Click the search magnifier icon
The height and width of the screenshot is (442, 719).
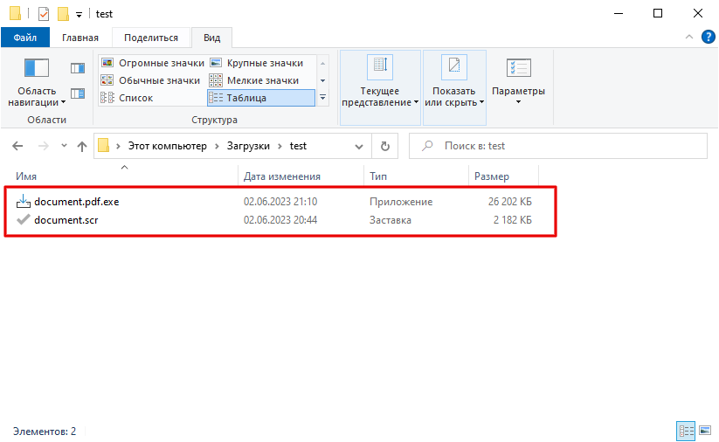pos(427,146)
